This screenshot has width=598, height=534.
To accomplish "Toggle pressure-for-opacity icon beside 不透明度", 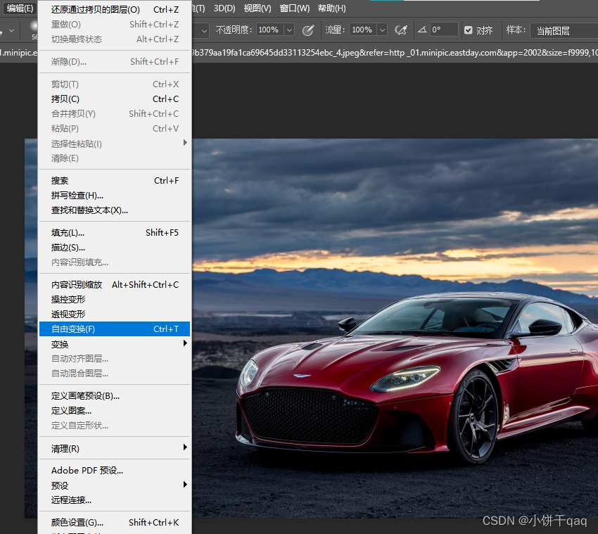I will coord(307,30).
